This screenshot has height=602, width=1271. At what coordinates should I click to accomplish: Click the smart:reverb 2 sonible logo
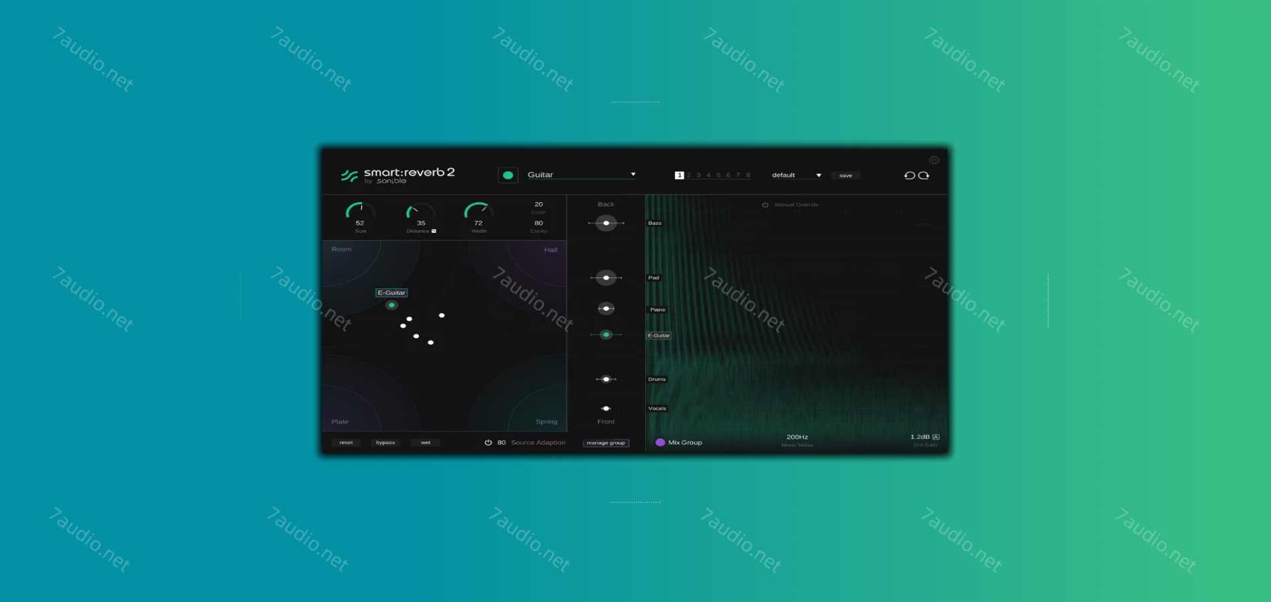click(398, 175)
